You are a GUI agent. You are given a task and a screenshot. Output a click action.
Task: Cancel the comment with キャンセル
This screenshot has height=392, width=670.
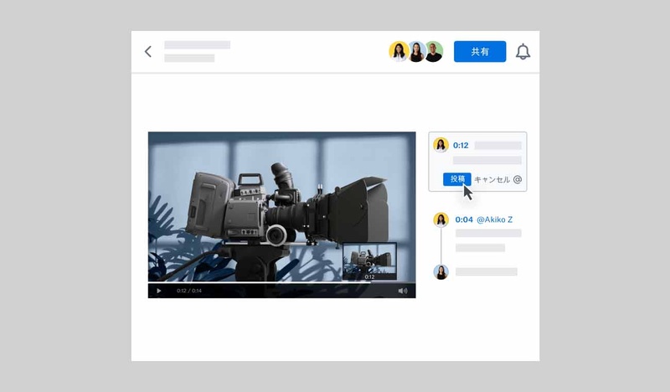pos(492,179)
